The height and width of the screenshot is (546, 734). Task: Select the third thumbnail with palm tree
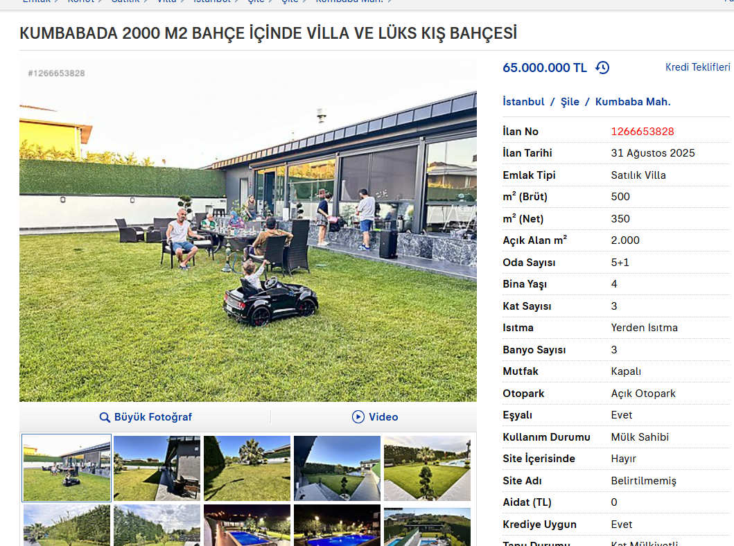pyautogui.click(x=247, y=468)
